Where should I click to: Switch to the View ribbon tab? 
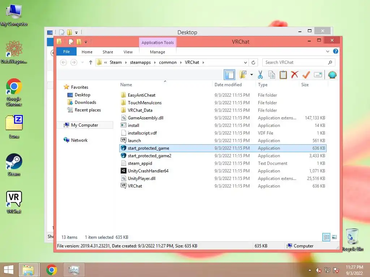[128, 52]
